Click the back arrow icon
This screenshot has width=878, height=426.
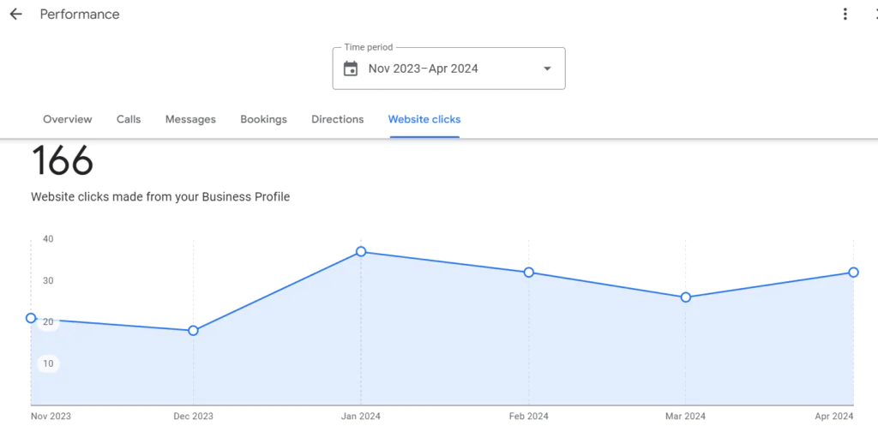coord(15,15)
